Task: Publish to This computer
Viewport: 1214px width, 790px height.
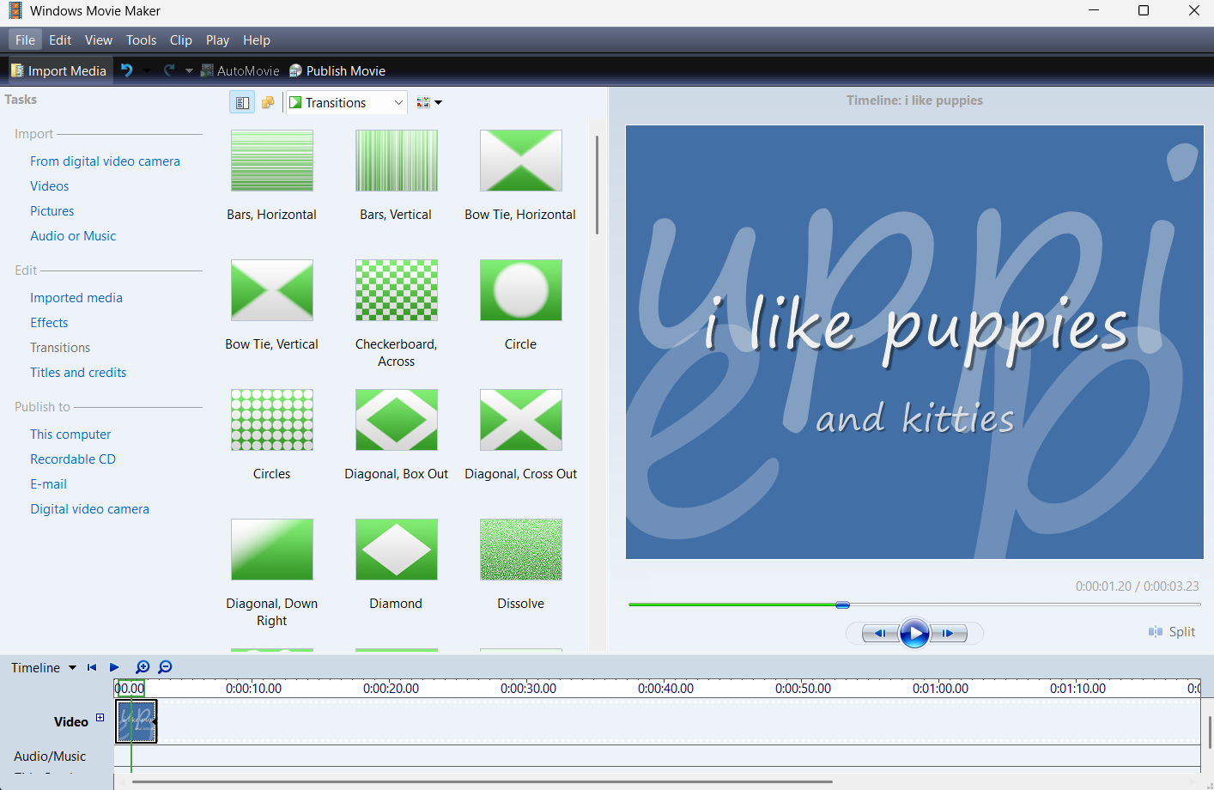Action: tap(70, 434)
